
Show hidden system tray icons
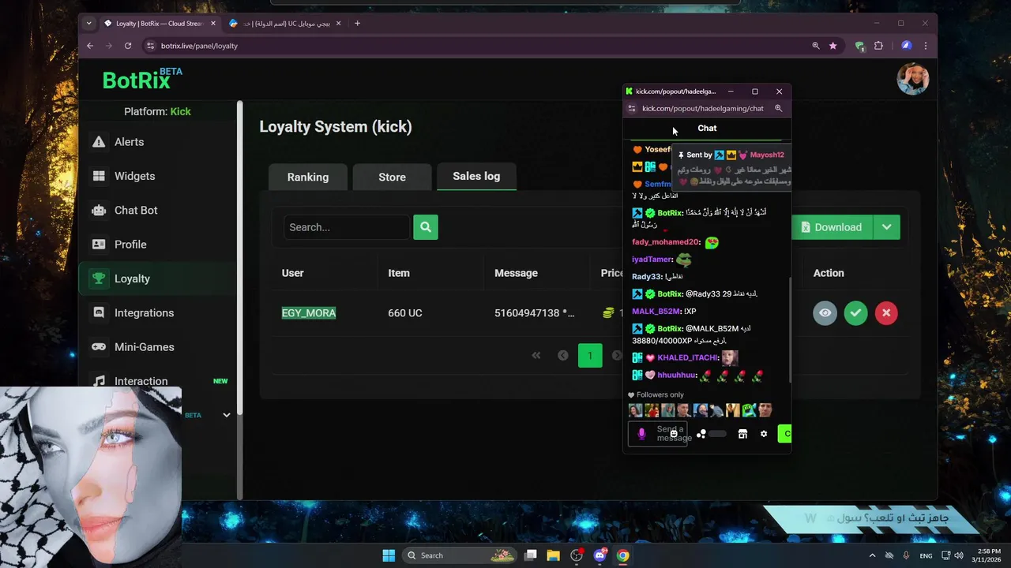pos(872,555)
